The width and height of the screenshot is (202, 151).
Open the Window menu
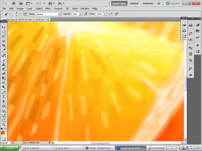[85, 9]
